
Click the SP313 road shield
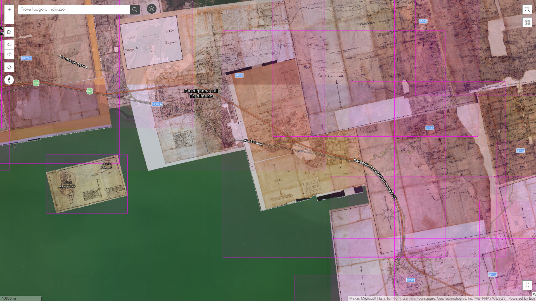point(410,280)
